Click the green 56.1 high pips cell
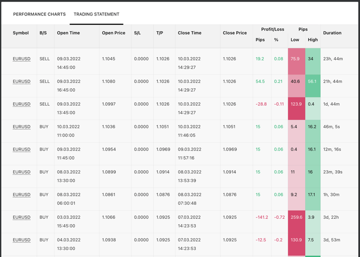360x257 pixels. 312,82
